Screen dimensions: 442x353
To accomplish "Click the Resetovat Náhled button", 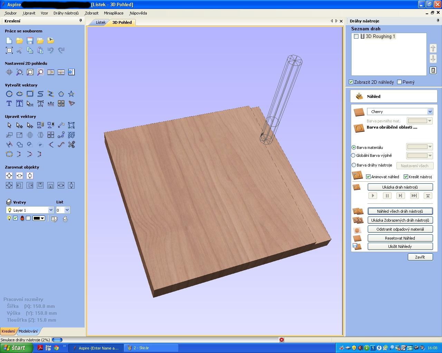I will point(400,238).
